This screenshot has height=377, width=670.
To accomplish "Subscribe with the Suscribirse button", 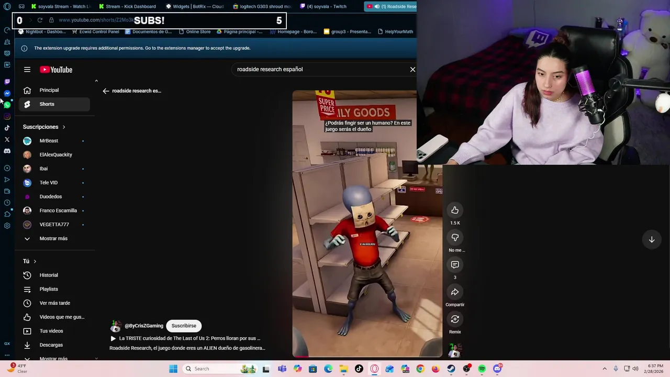I will (x=184, y=326).
